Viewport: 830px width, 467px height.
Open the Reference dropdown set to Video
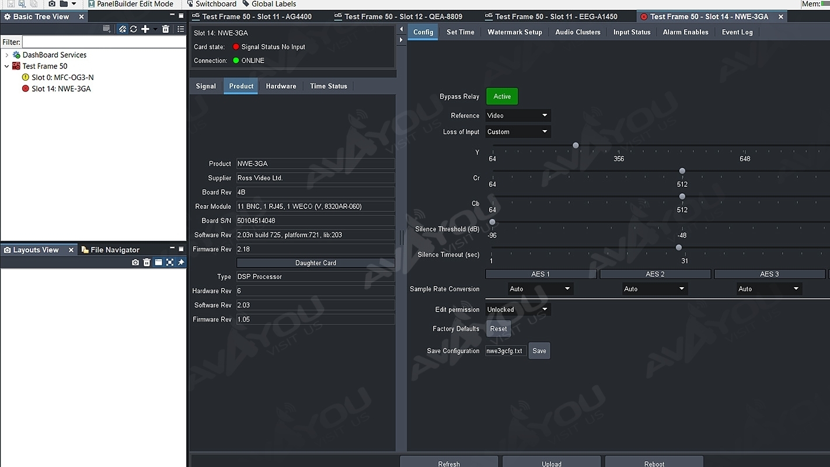tap(518, 116)
